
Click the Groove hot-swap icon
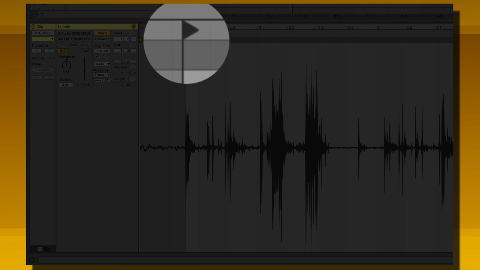[51, 58]
